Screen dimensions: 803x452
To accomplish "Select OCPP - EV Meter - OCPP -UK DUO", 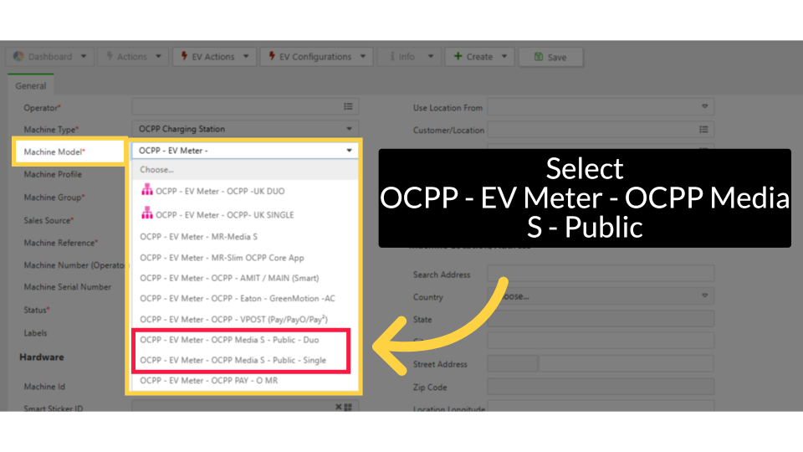I will pyautogui.click(x=245, y=191).
